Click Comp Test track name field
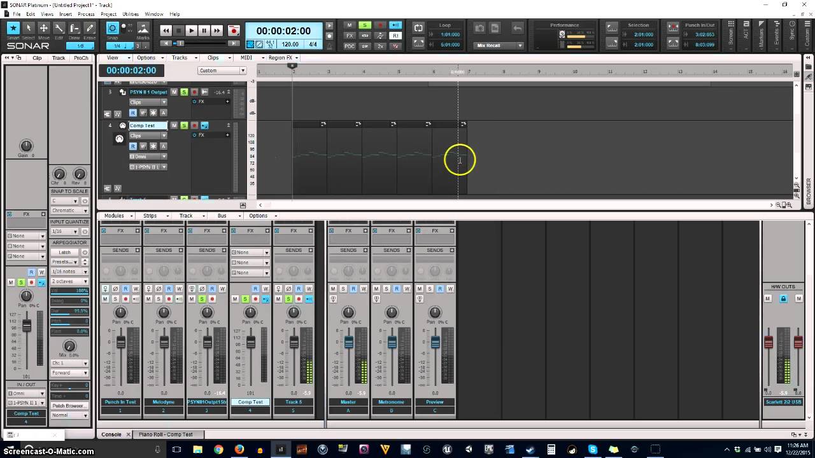The width and height of the screenshot is (815, 458). pos(148,125)
